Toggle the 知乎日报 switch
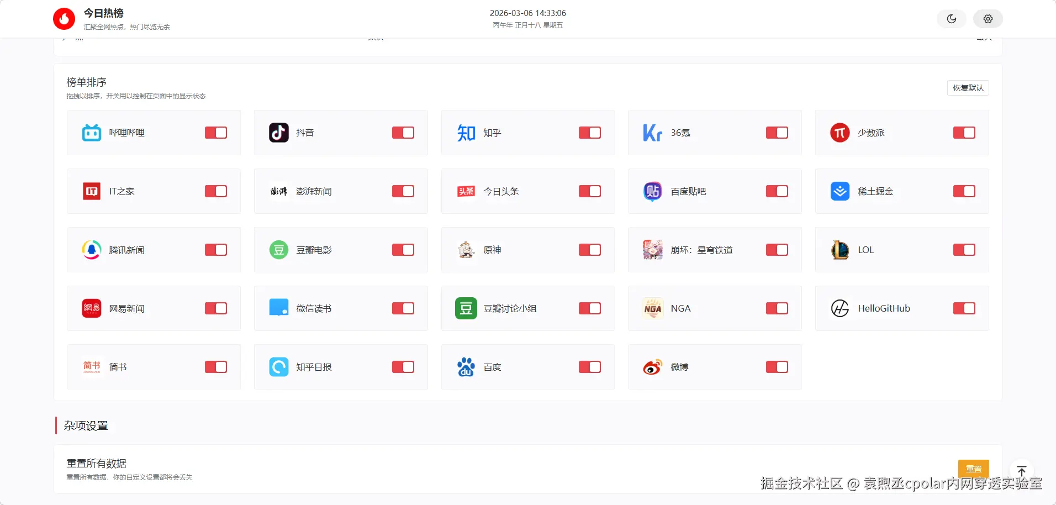Image resolution: width=1056 pixels, height=505 pixels. (x=403, y=367)
